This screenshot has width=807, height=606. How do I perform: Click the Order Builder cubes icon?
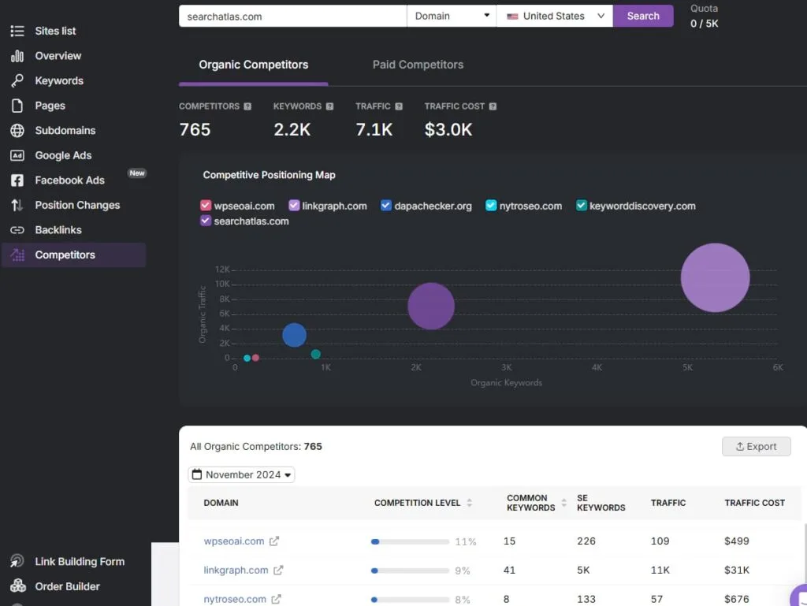click(x=17, y=586)
